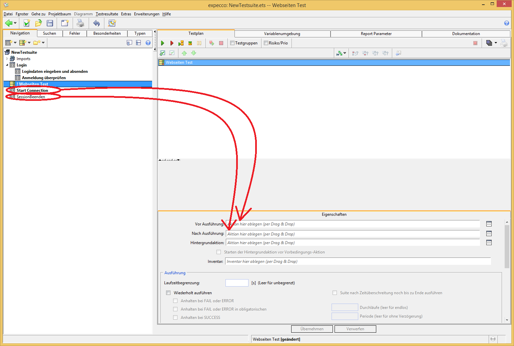Open the Testresultate menu

tap(107, 14)
